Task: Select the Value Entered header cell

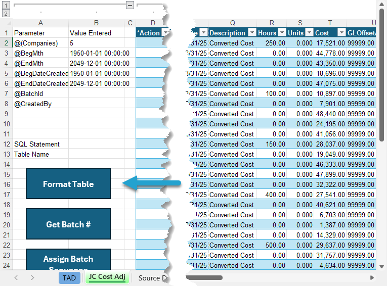Action: (x=96, y=33)
